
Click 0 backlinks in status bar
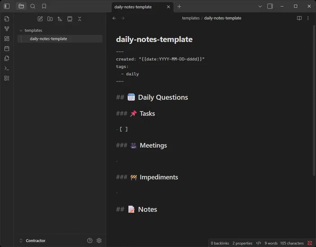pos(220,243)
